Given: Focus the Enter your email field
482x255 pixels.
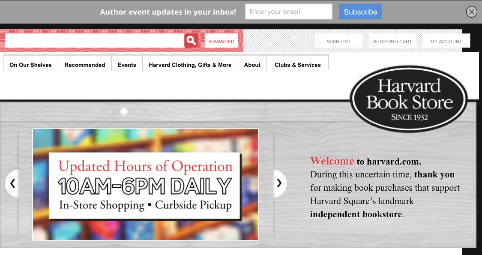Looking at the screenshot, I should tap(289, 12).
